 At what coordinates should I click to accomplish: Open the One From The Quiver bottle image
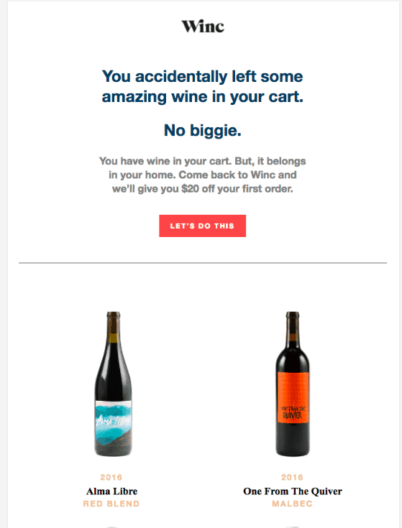293,384
